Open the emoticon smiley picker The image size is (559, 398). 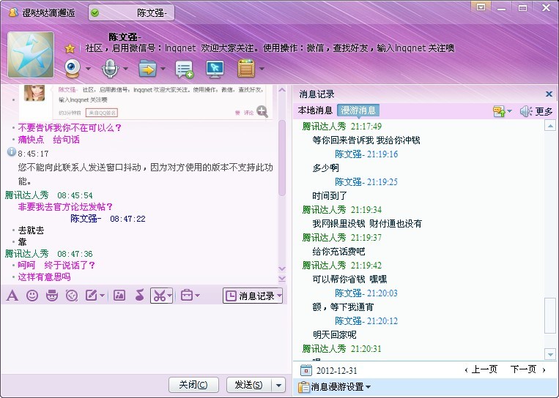click(x=32, y=296)
